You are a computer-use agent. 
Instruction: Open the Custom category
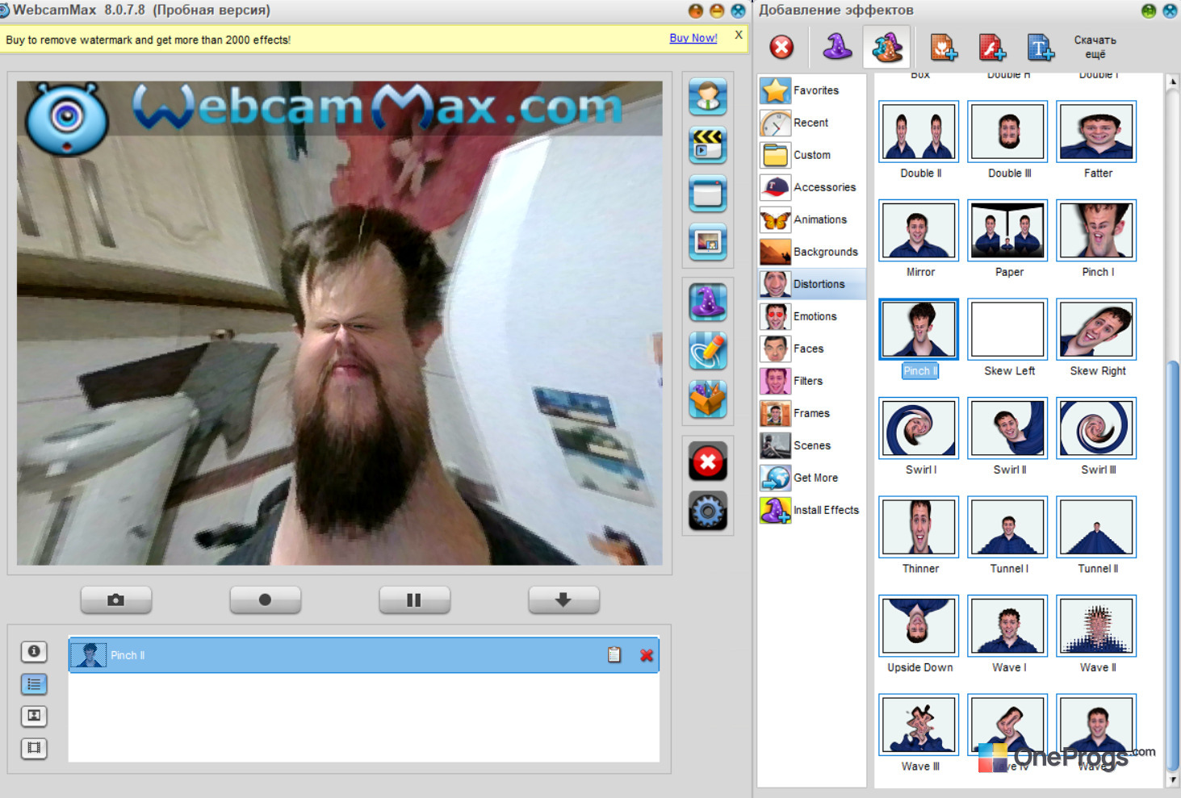(811, 155)
